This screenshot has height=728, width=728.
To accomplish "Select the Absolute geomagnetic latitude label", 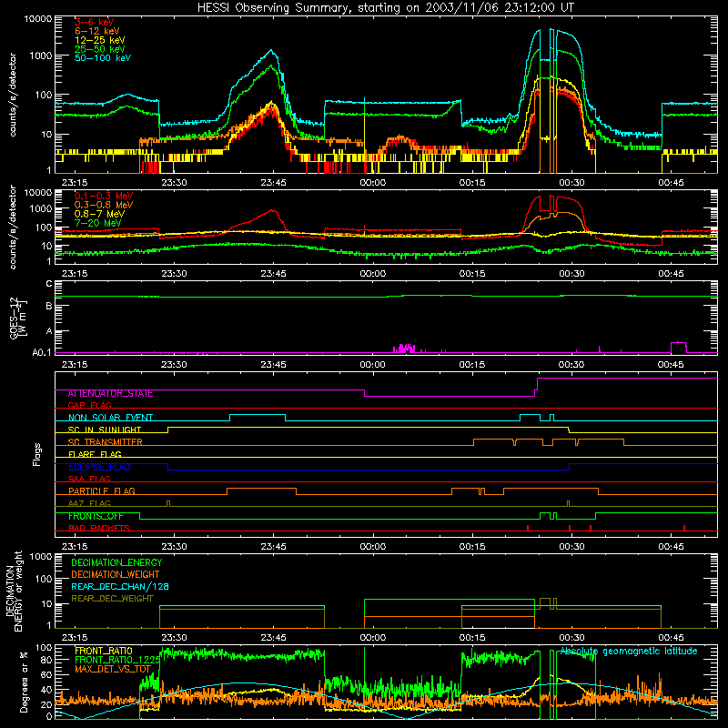I will 629,652.
